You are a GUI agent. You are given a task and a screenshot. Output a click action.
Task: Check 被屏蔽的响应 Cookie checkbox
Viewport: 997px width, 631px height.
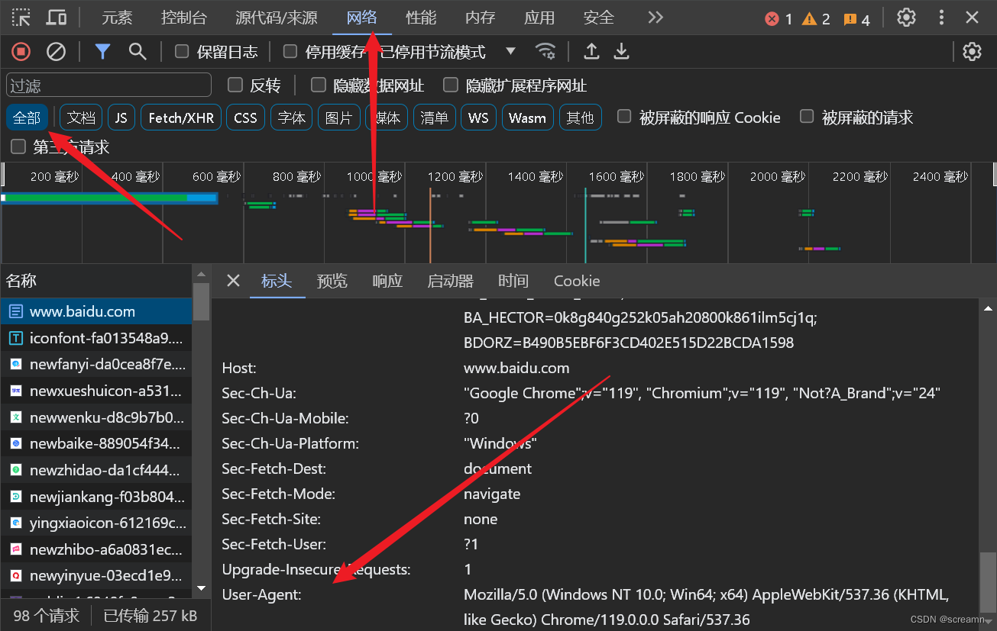pyautogui.click(x=624, y=116)
